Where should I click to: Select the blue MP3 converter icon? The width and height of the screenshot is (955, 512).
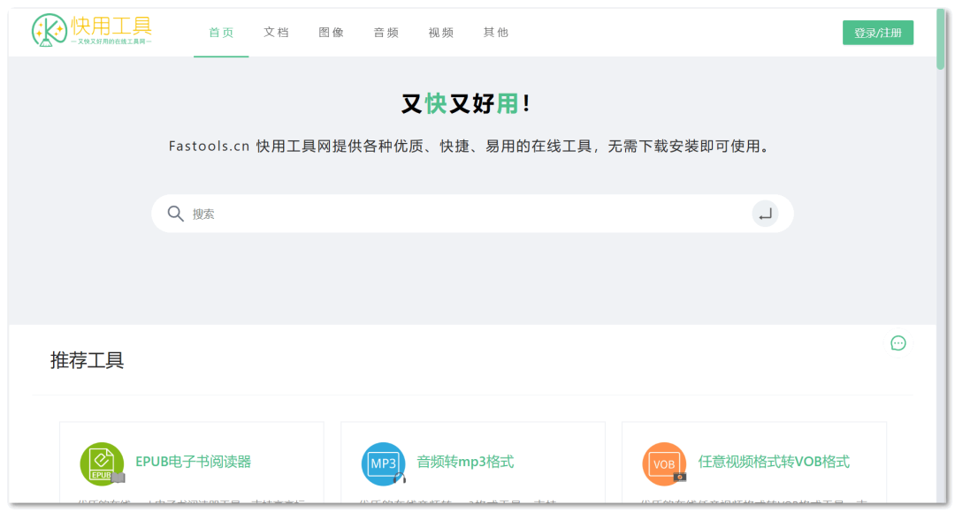[383, 463]
